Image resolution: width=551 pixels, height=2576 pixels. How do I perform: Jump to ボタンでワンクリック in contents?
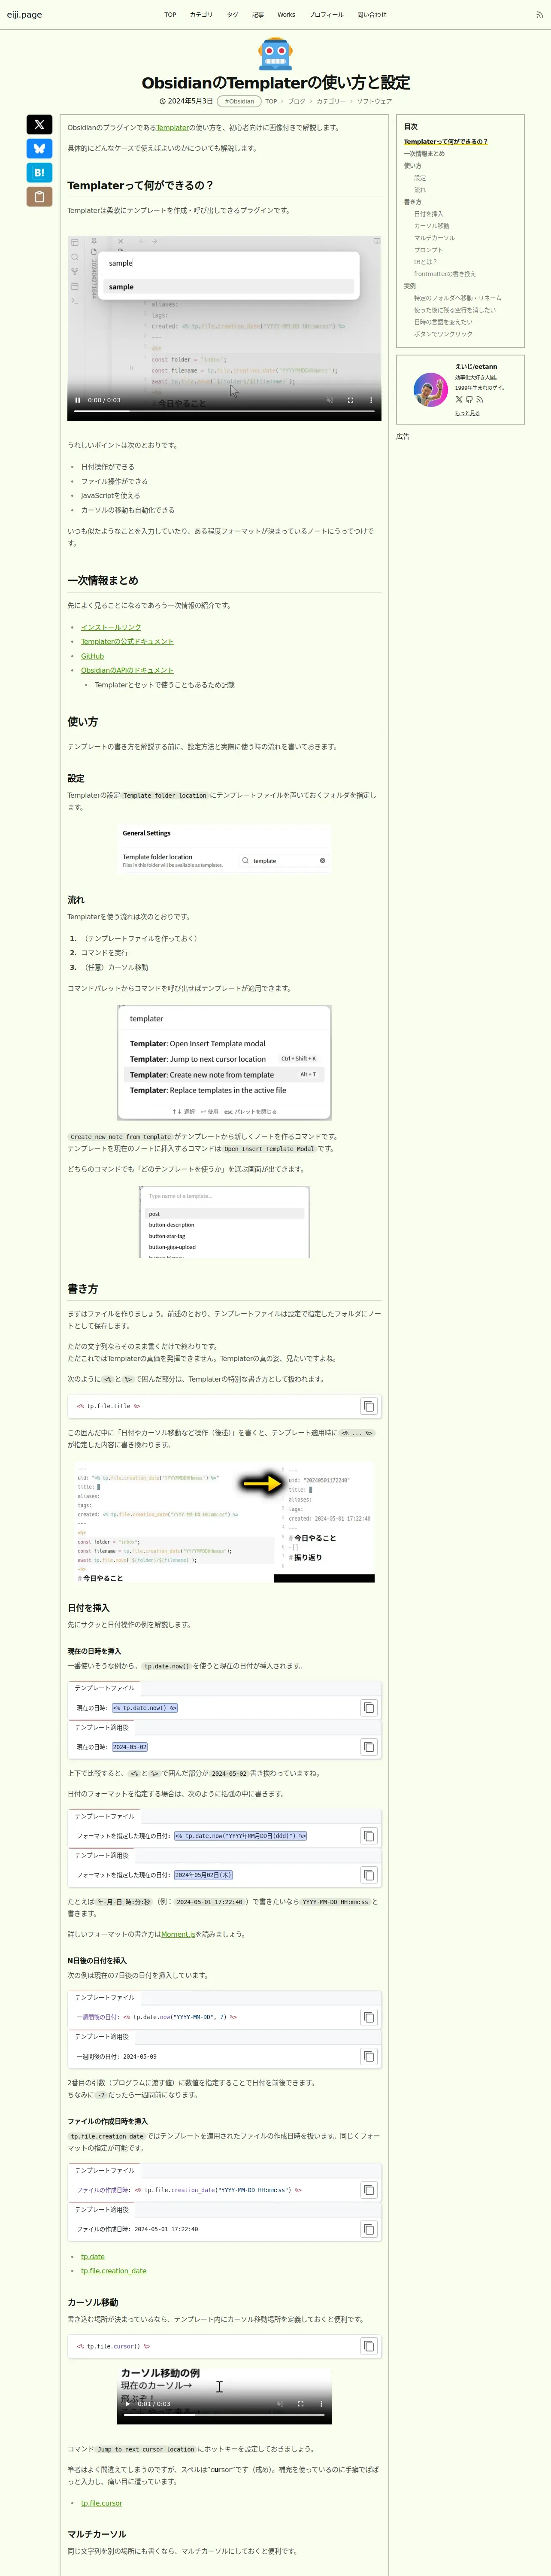coord(443,334)
